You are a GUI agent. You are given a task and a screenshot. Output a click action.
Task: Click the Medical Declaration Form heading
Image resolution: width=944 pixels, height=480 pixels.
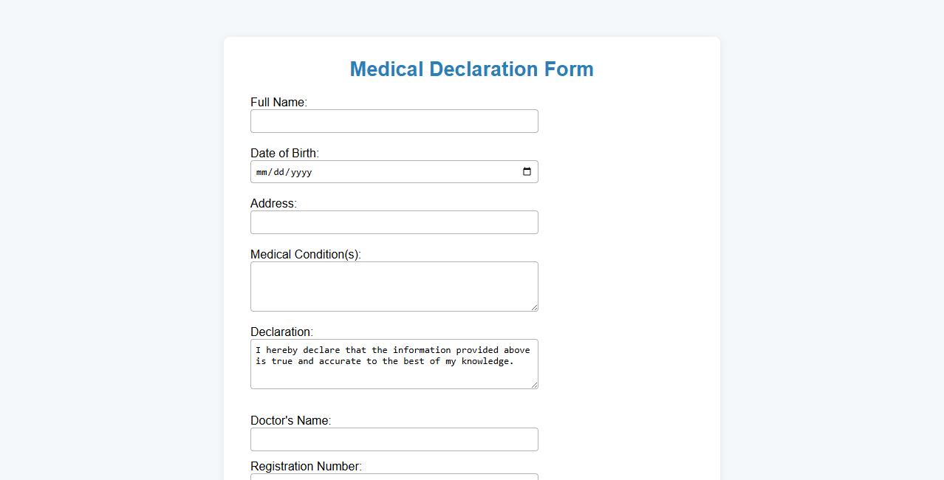pos(471,69)
